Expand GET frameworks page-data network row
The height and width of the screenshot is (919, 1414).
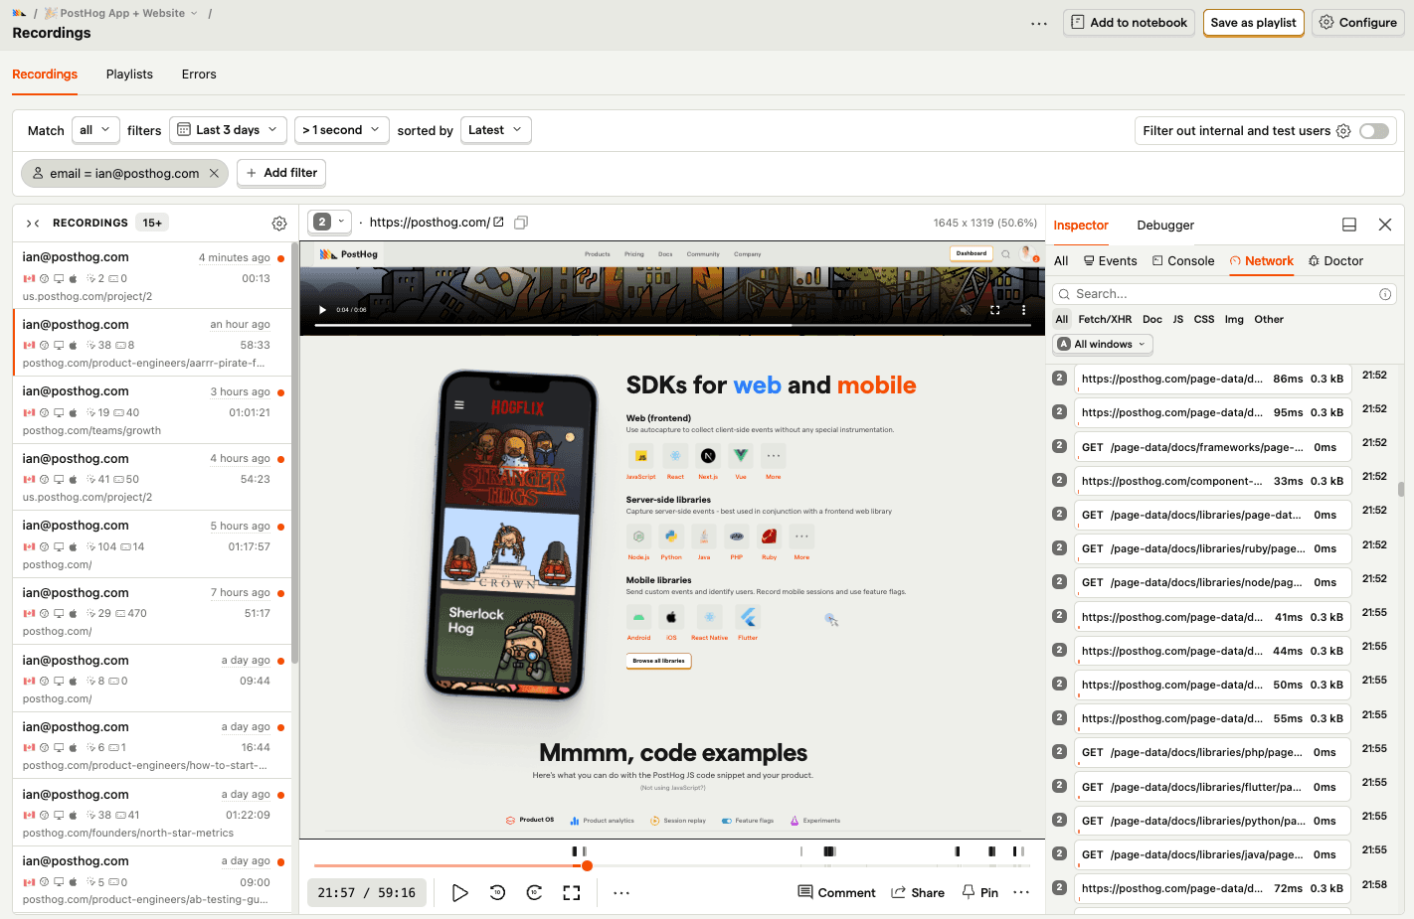click(x=1213, y=448)
